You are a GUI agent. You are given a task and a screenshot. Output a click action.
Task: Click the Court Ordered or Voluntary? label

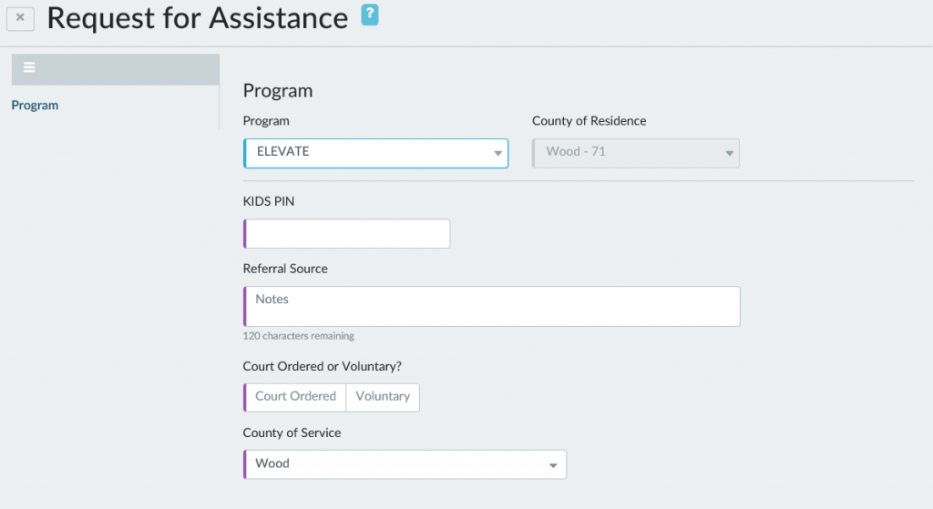click(x=323, y=366)
